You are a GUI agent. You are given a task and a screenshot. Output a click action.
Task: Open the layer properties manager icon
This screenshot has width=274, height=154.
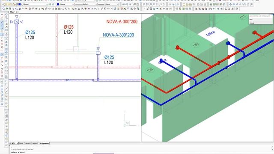click(x=3, y=4)
